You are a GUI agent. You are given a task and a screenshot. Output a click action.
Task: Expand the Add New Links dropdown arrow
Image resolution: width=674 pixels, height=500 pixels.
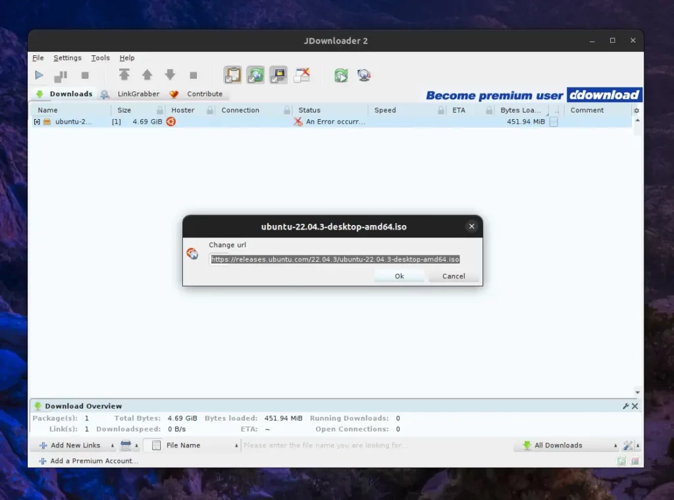[x=113, y=445]
